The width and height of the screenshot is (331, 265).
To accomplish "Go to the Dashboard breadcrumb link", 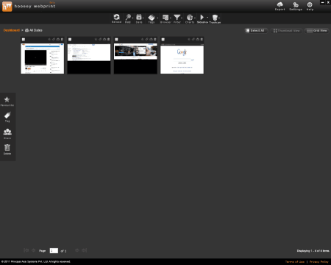I will pyautogui.click(x=12, y=30).
